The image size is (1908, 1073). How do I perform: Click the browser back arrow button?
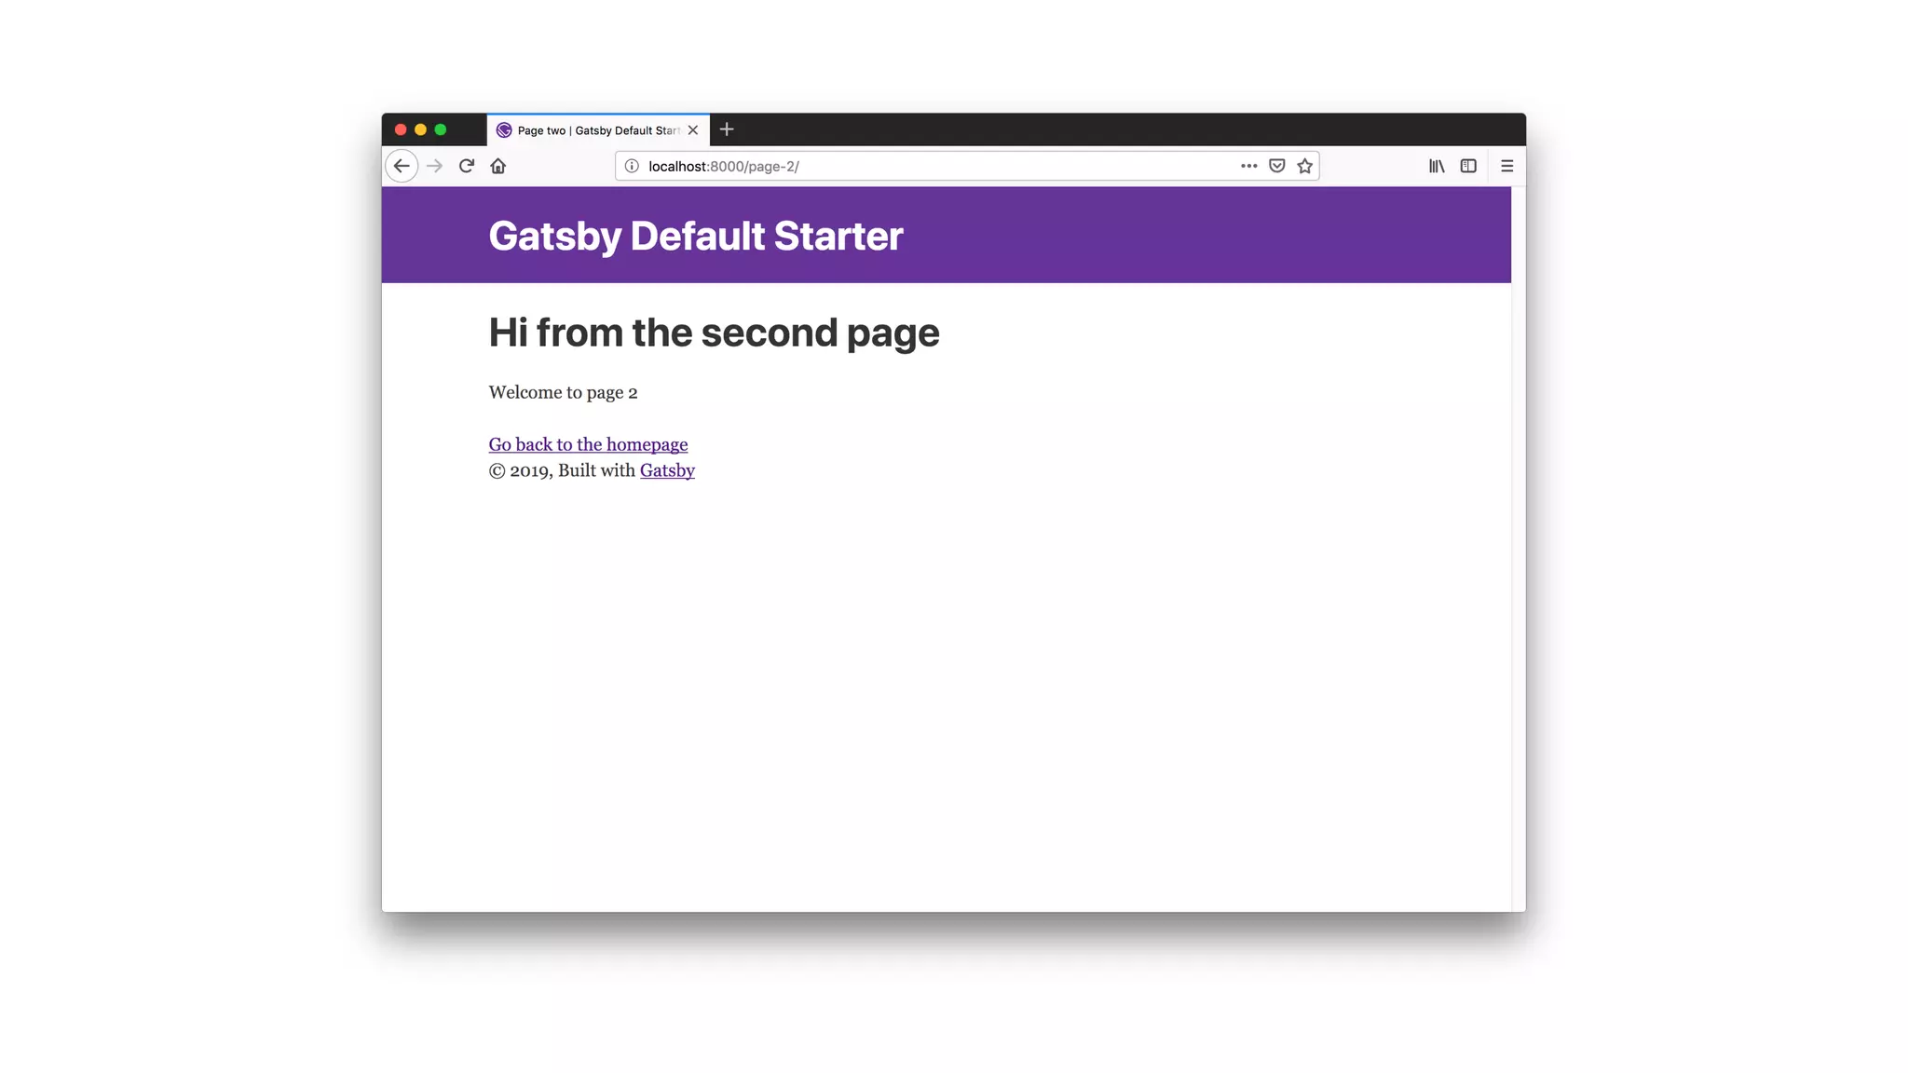pyautogui.click(x=402, y=166)
